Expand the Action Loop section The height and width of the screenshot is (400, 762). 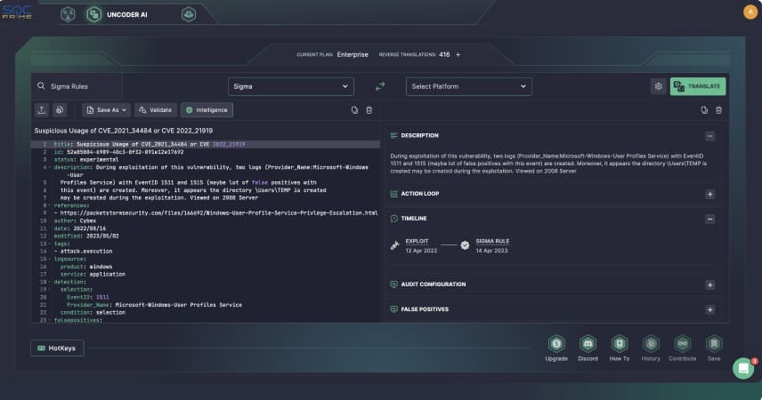coord(709,194)
